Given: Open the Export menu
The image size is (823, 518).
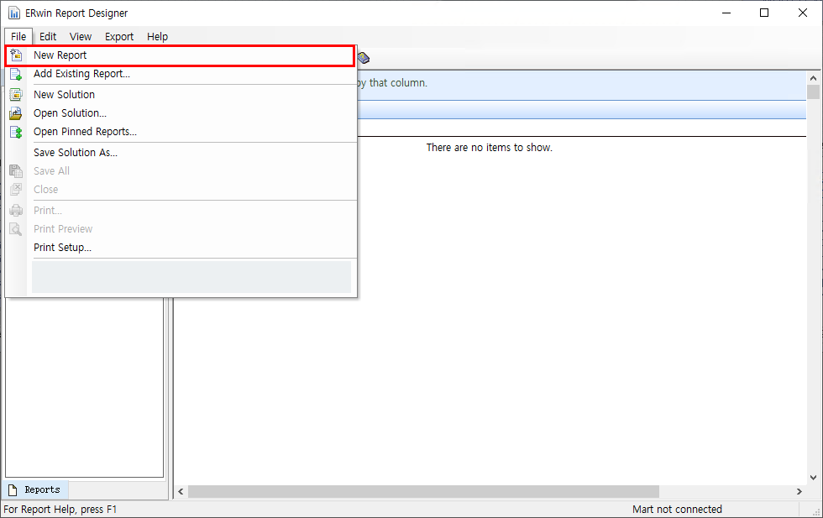Looking at the screenshot, I should 119,36.
